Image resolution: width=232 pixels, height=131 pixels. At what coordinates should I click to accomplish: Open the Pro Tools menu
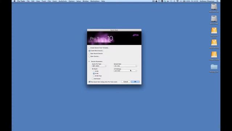21,1
